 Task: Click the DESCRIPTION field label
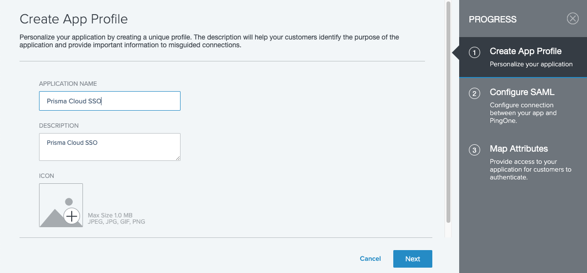pos(59,126)
